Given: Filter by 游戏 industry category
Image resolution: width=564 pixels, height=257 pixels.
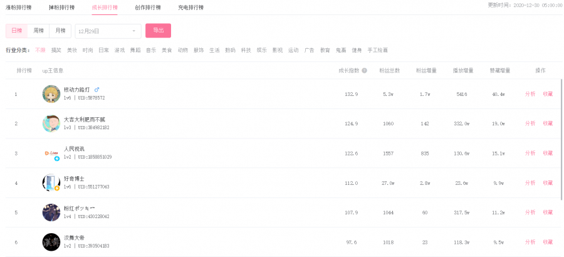Looking at the screenshot, I should [120, 50].
